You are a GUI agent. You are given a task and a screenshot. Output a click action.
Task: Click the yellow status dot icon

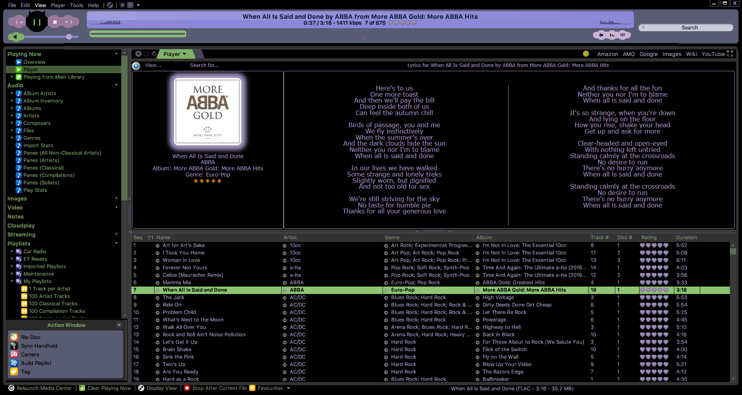(x=586, y=54)
